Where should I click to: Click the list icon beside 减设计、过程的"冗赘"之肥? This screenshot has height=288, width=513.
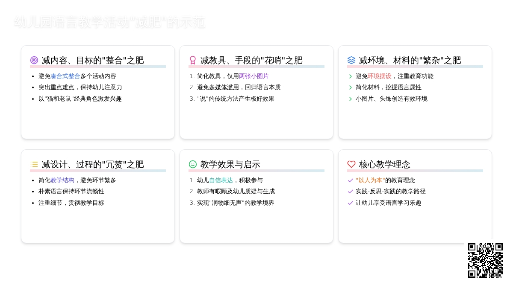[x=34, y=164]
